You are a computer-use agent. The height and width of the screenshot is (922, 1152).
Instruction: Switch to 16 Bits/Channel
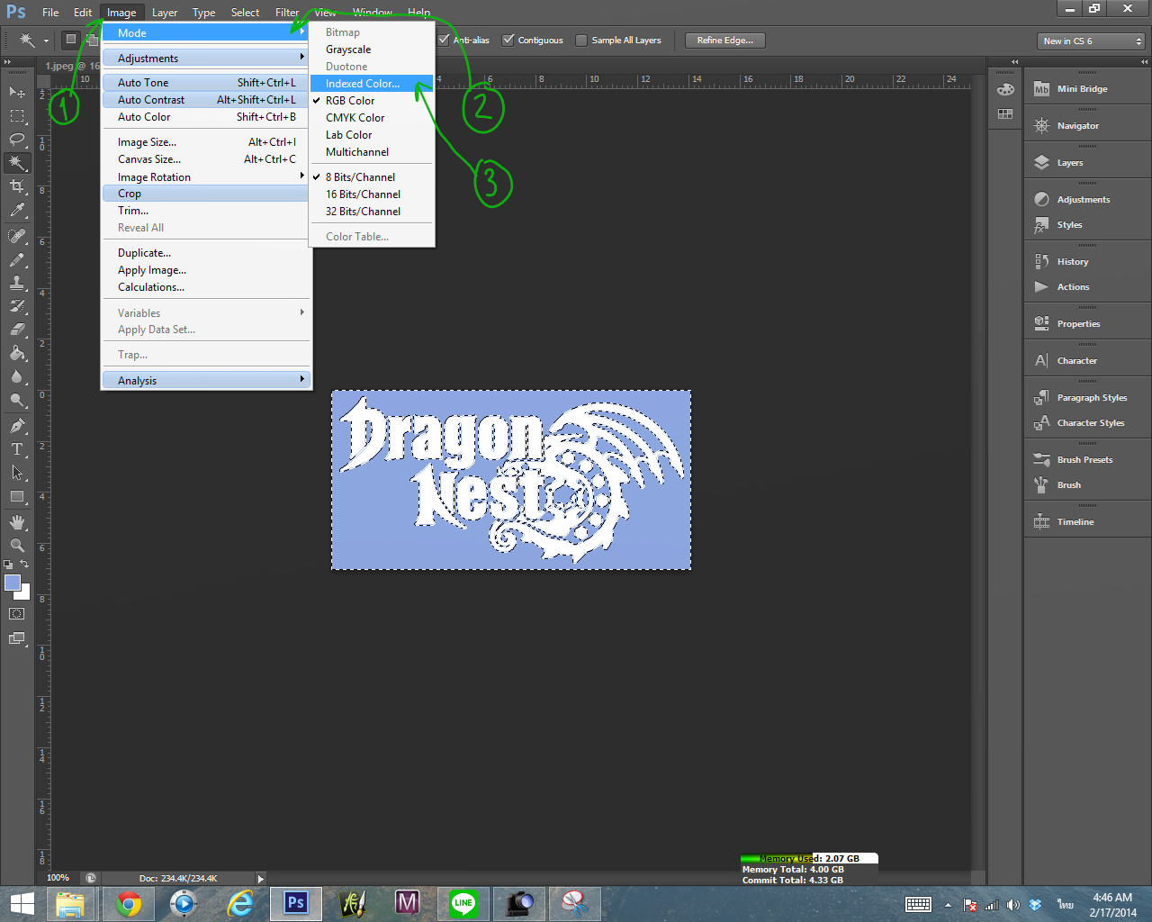point(372,194)
